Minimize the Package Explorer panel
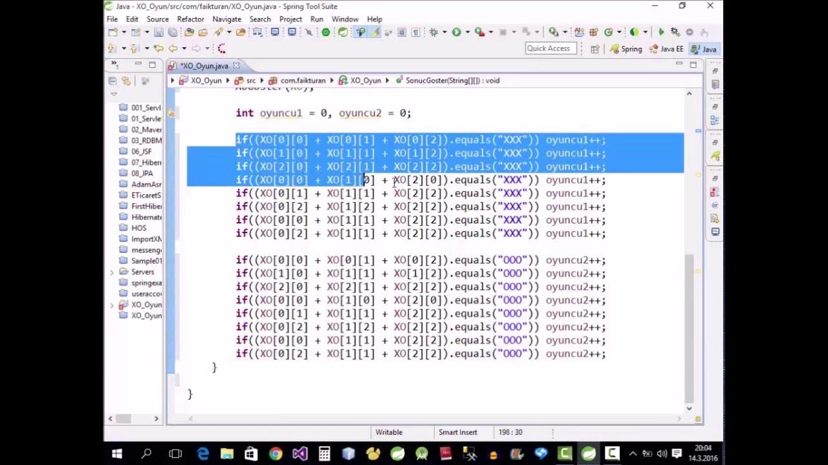This screenshot has height=465, width=828. pyautogui.click(x=138, y=65)
